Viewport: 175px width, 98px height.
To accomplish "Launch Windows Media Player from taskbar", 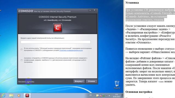I will [19, 96].
